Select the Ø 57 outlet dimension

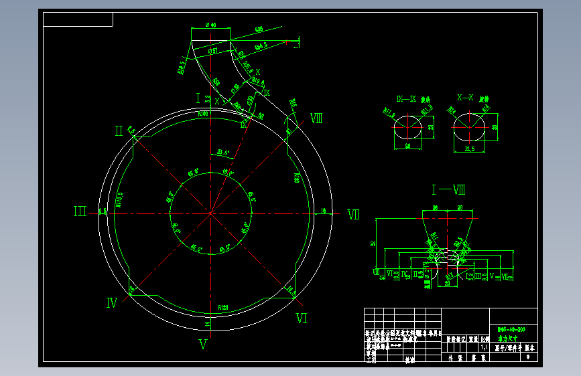click(212, 51)
